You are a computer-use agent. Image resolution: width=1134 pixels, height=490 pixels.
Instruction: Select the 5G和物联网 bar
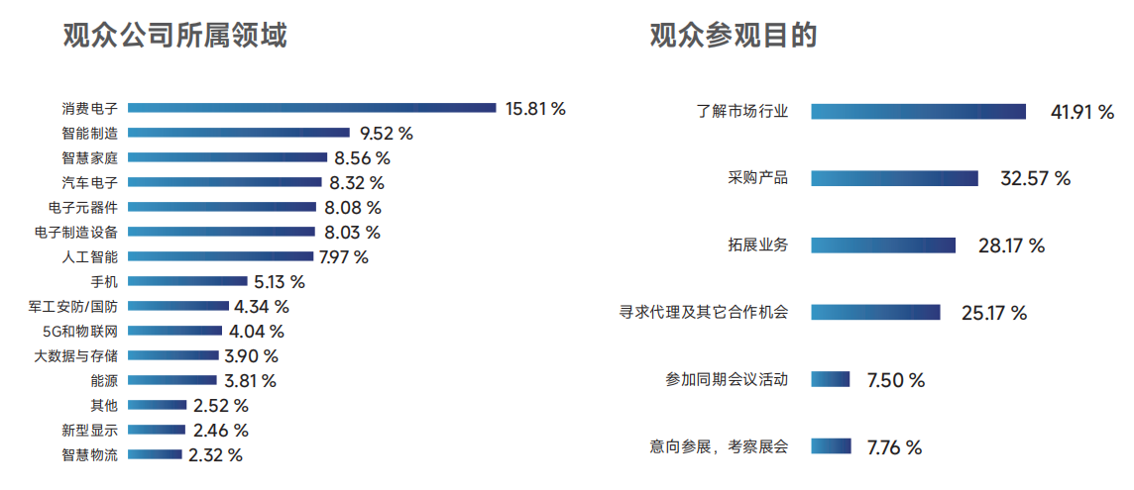coord(175,331)
